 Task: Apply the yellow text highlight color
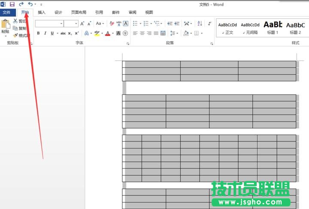click(x=97, y=33)
